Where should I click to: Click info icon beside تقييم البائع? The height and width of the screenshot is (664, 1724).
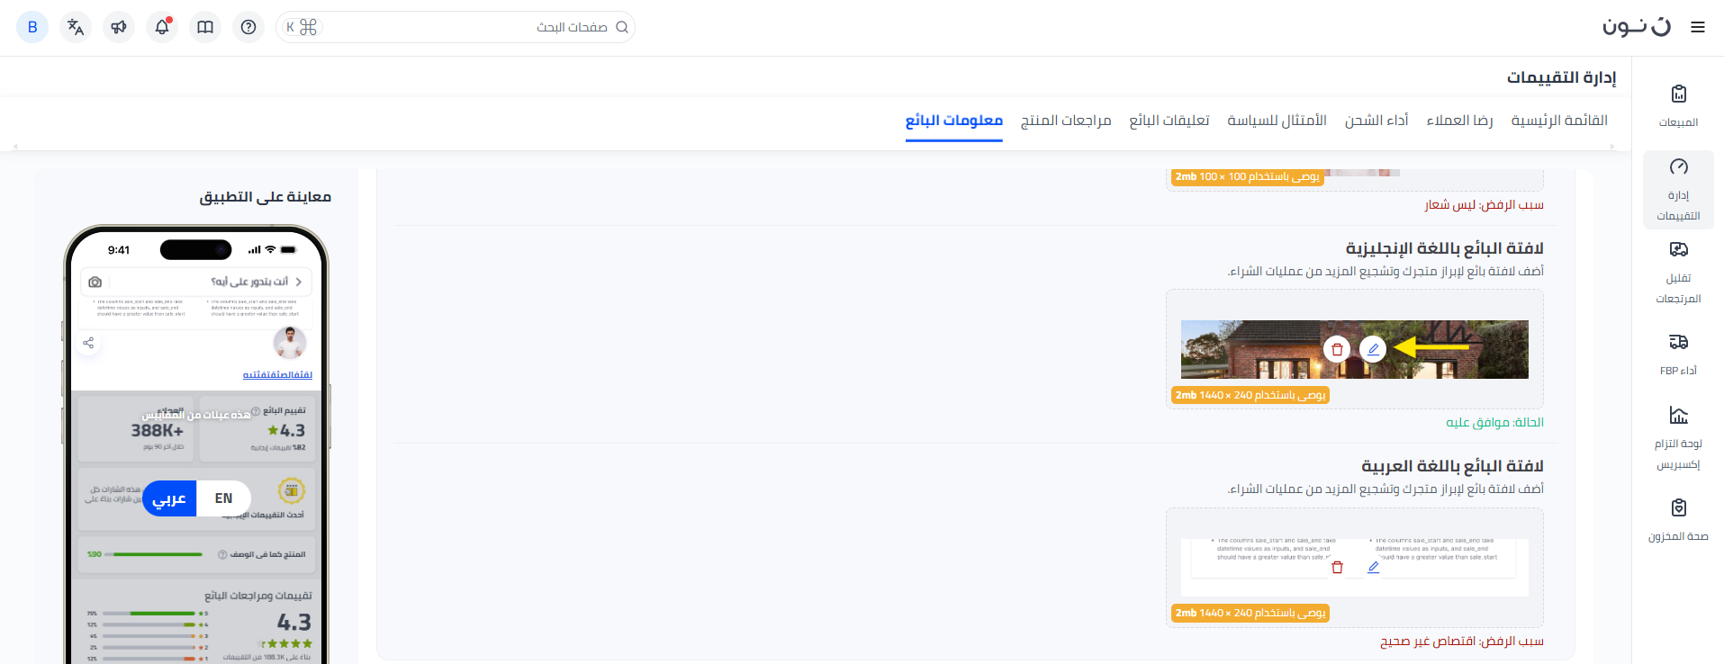(x=256, y=411)
